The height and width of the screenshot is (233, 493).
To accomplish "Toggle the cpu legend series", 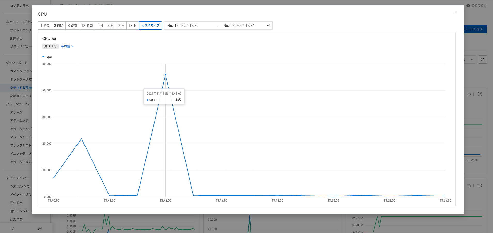I will 47,57.
